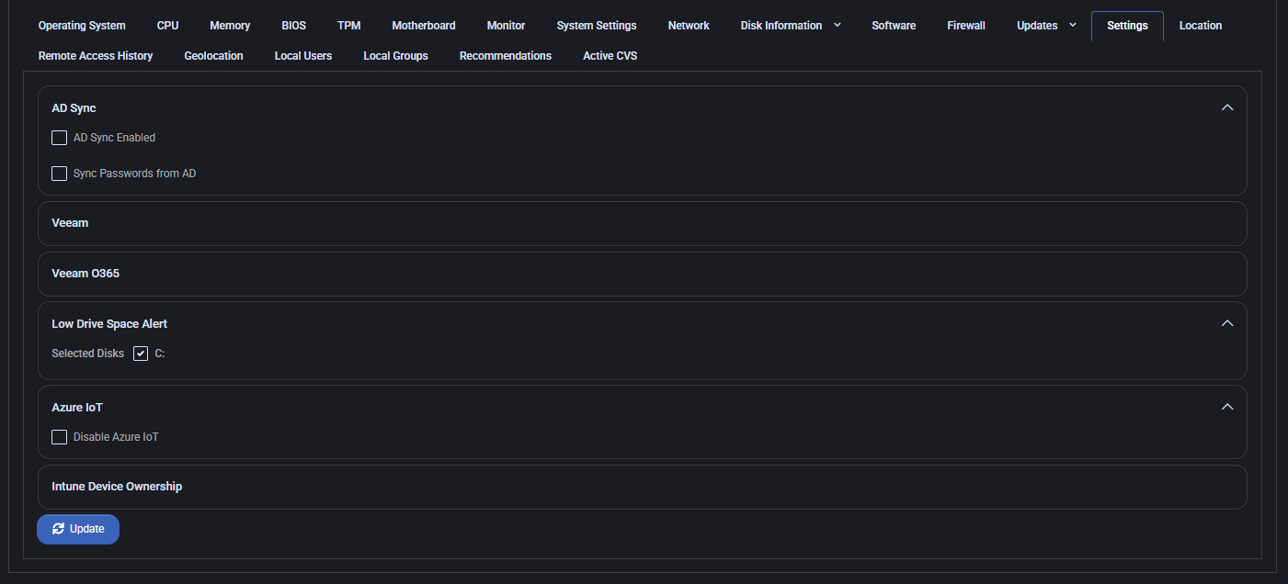Expand the Veeam O365 section
1288x584 pixels.
pos(642,274)
